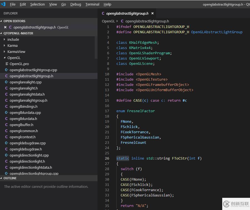Click the openglbuffer.h file icon
The image size is (250, 210).
point(6,125)
